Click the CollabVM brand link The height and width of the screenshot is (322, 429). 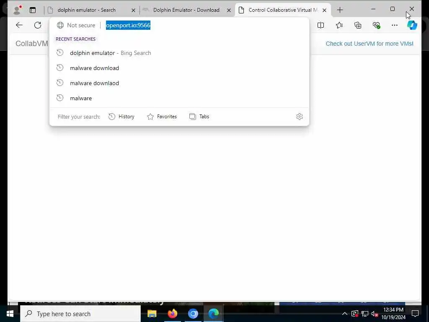(x=32, y=44)
